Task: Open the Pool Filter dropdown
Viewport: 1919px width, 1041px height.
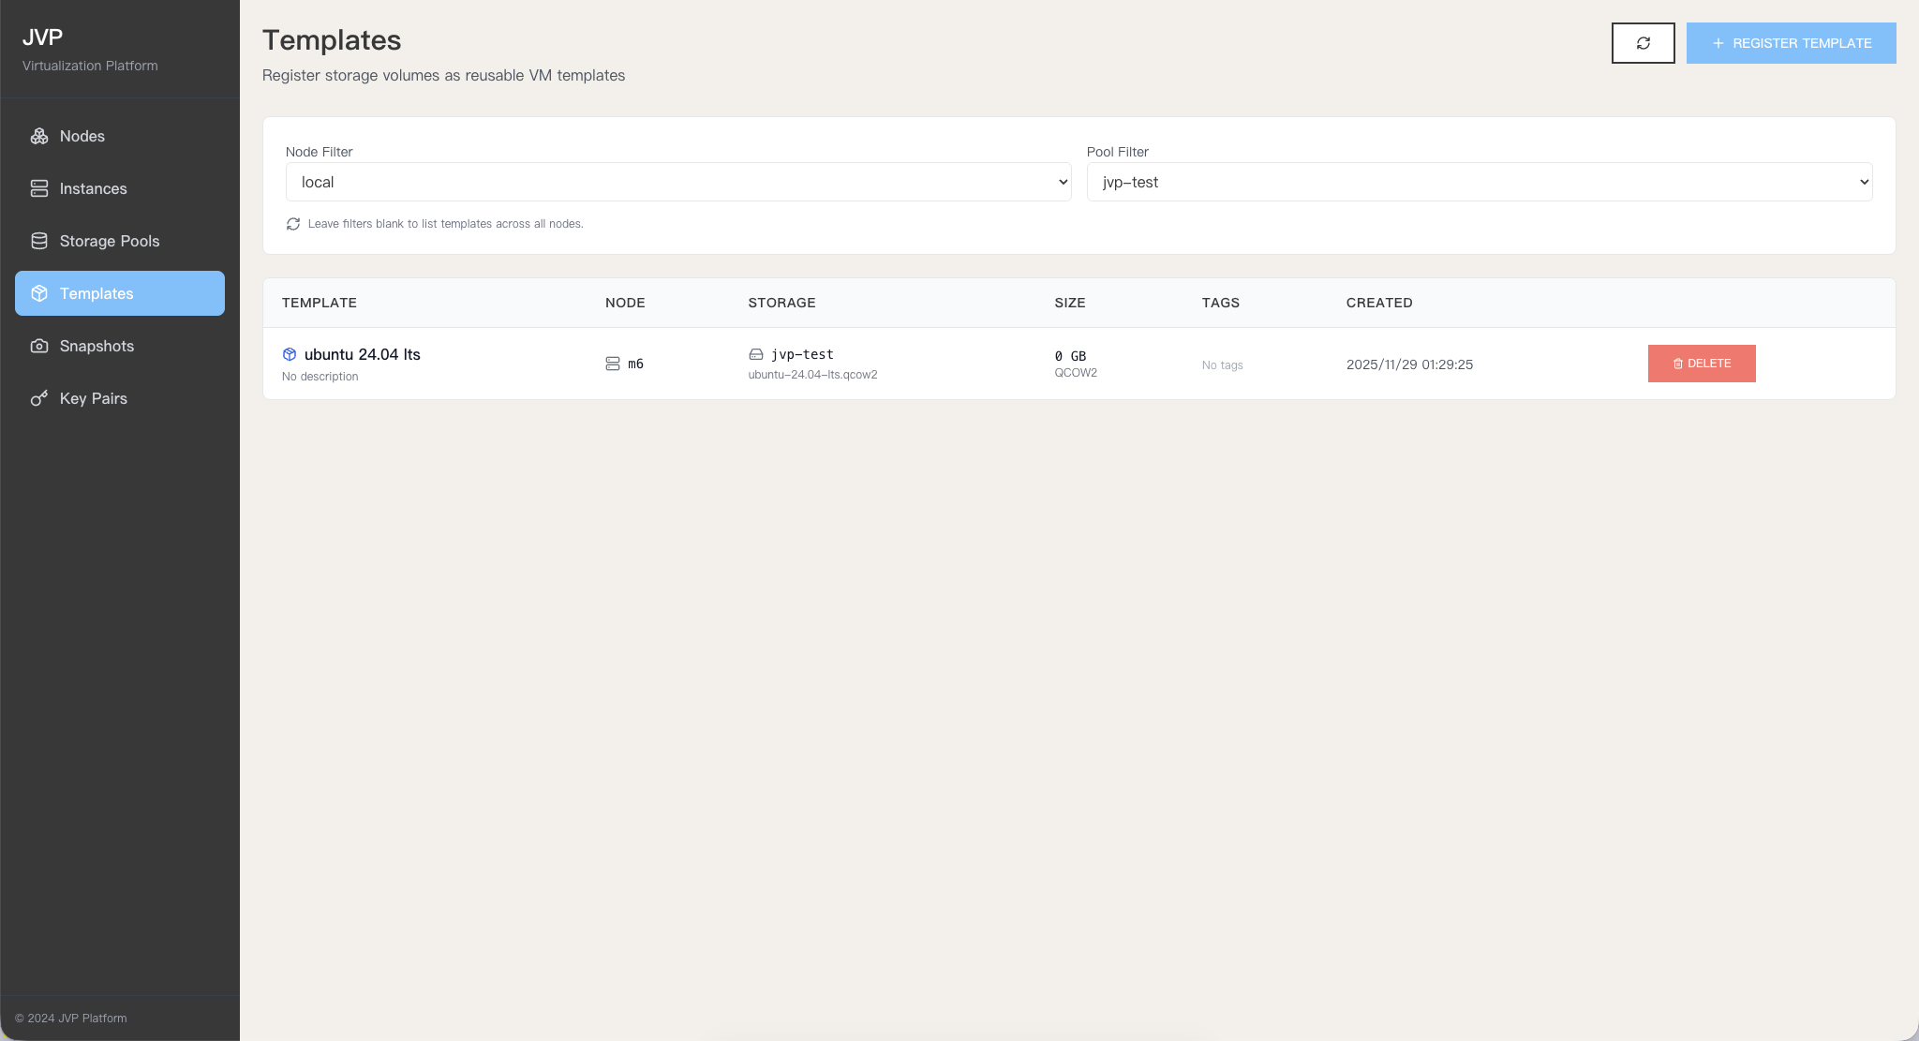Action: coord(1479,182)
